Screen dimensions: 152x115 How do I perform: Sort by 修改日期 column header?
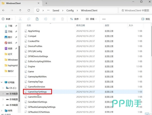pos(81,26)
